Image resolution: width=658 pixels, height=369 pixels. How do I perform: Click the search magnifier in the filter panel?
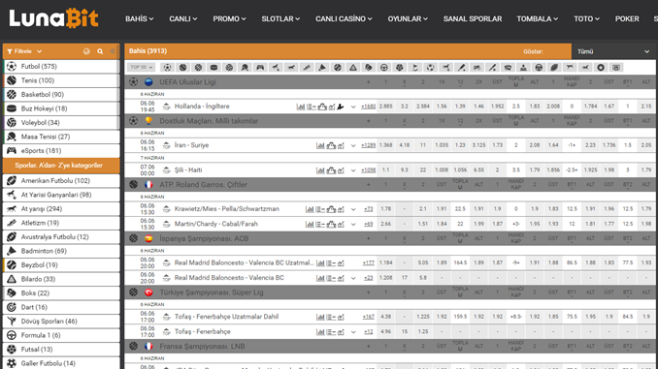(100, 51)
